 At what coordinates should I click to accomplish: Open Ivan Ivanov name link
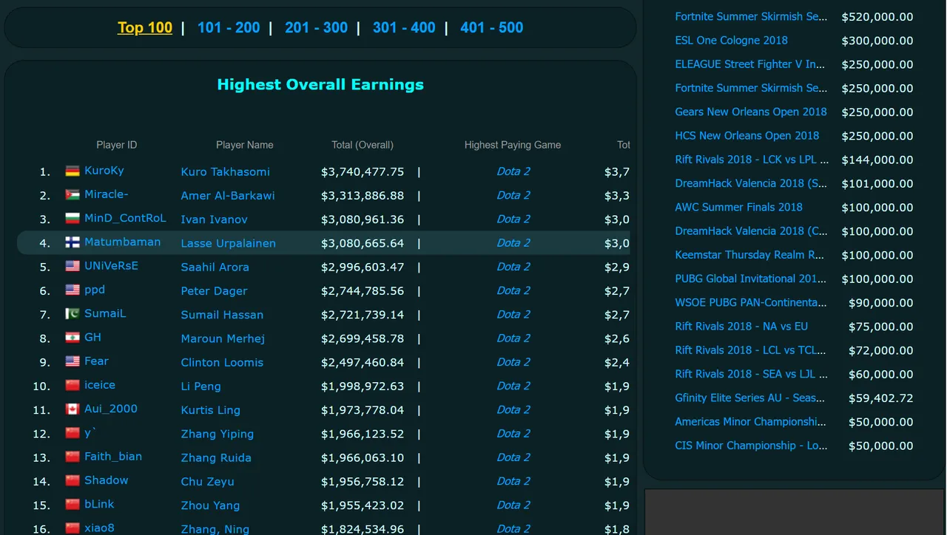(x=215, y=219)
